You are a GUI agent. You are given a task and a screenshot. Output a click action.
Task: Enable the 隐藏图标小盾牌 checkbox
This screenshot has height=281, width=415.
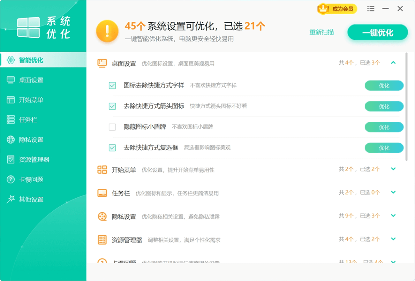pos(112,127)
